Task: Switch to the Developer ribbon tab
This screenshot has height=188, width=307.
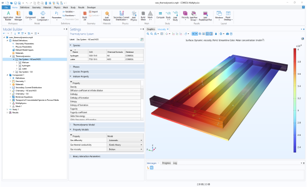Action: (91, 7)
